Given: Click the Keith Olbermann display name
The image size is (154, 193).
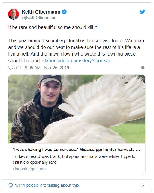Looking at the screenshot, I should coord(41,12).
